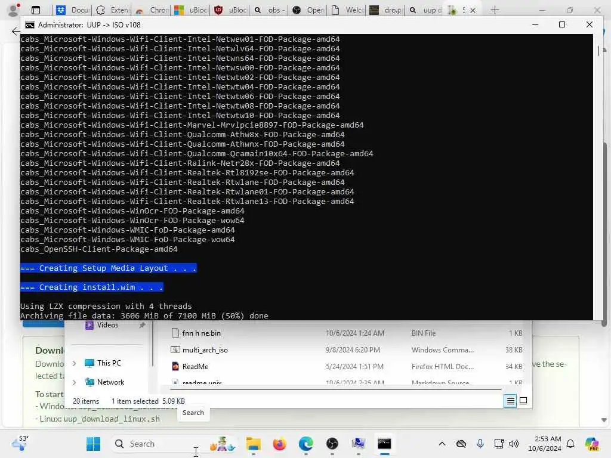Open the volume control tray icon
The width and height of the screenshot is (611, 458).
click(514, 444)
